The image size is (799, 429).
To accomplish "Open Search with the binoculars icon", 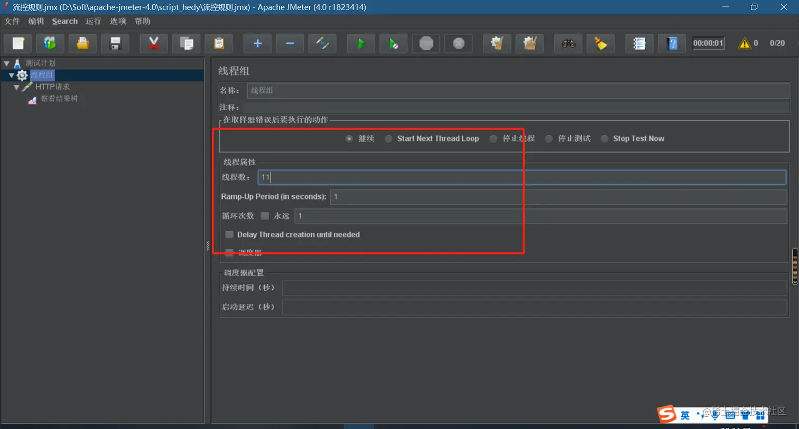I will coord(568,43).
